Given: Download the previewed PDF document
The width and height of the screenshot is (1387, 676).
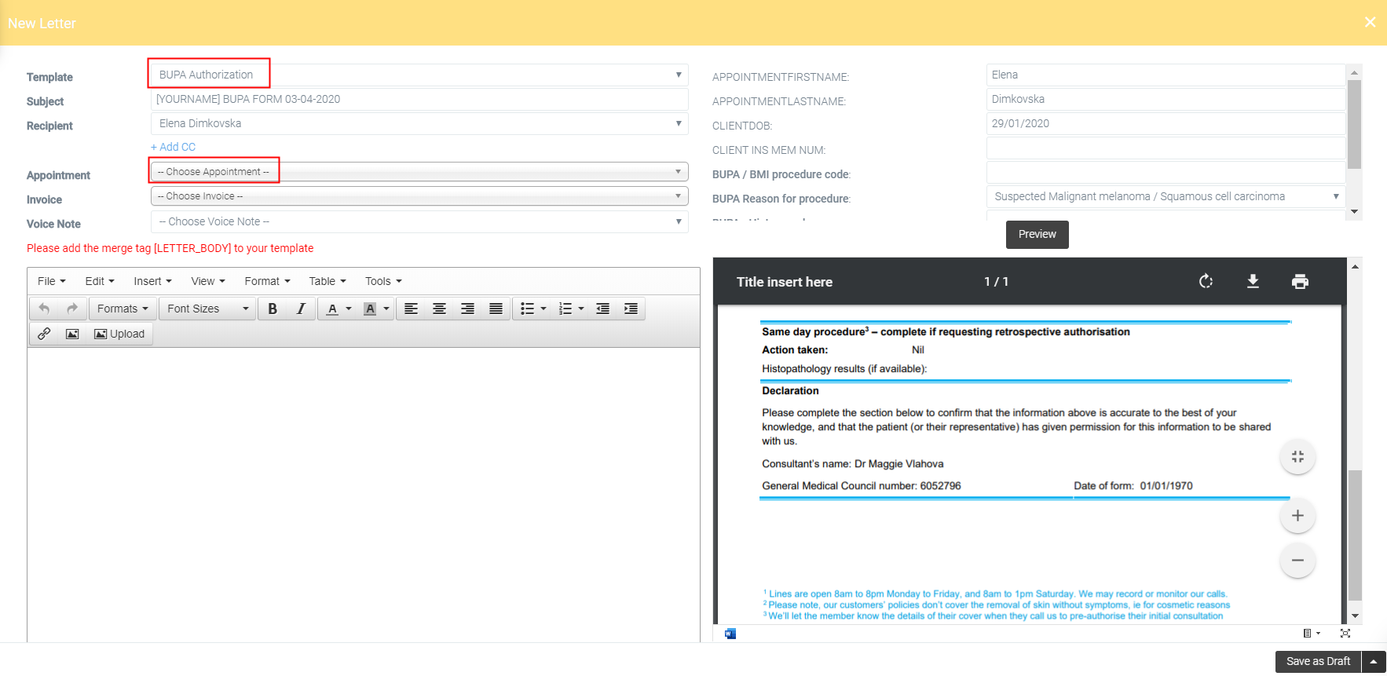Looking at the screenshot, I should [x=1253, y=281].
